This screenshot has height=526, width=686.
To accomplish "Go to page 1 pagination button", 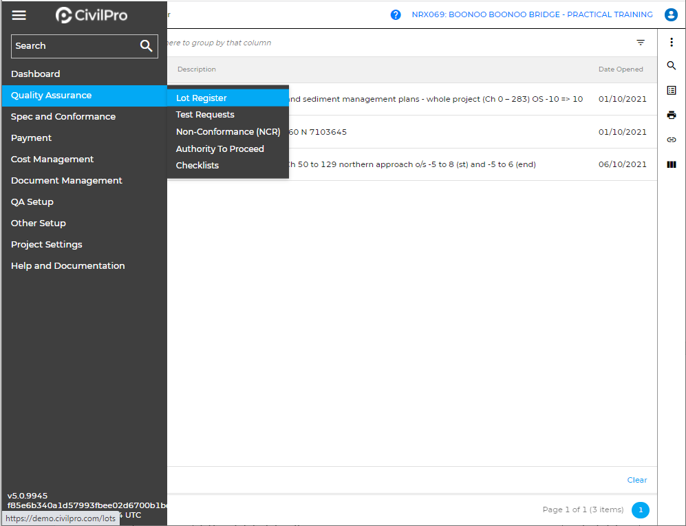I will [640, 510].
